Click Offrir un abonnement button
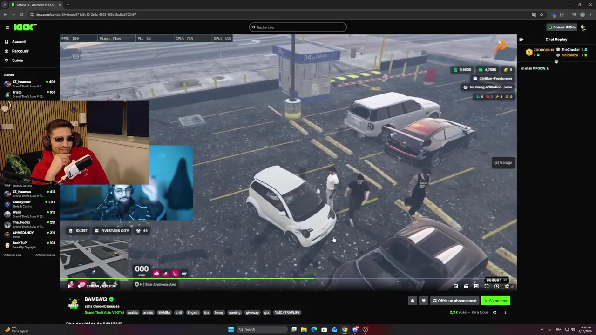The height and width of the screenshot is (335, 596). [x=454, y=301]
